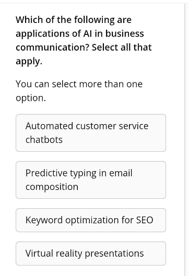The width and height of the screenshot is (188, 276).
Task: Click the word 'Automated' in the first answer
Action: pos(49,126)
